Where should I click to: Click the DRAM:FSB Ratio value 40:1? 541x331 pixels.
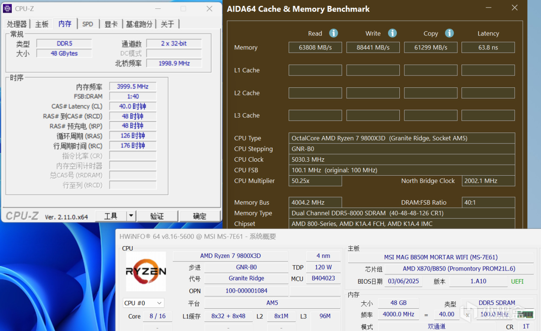point(489,202)
